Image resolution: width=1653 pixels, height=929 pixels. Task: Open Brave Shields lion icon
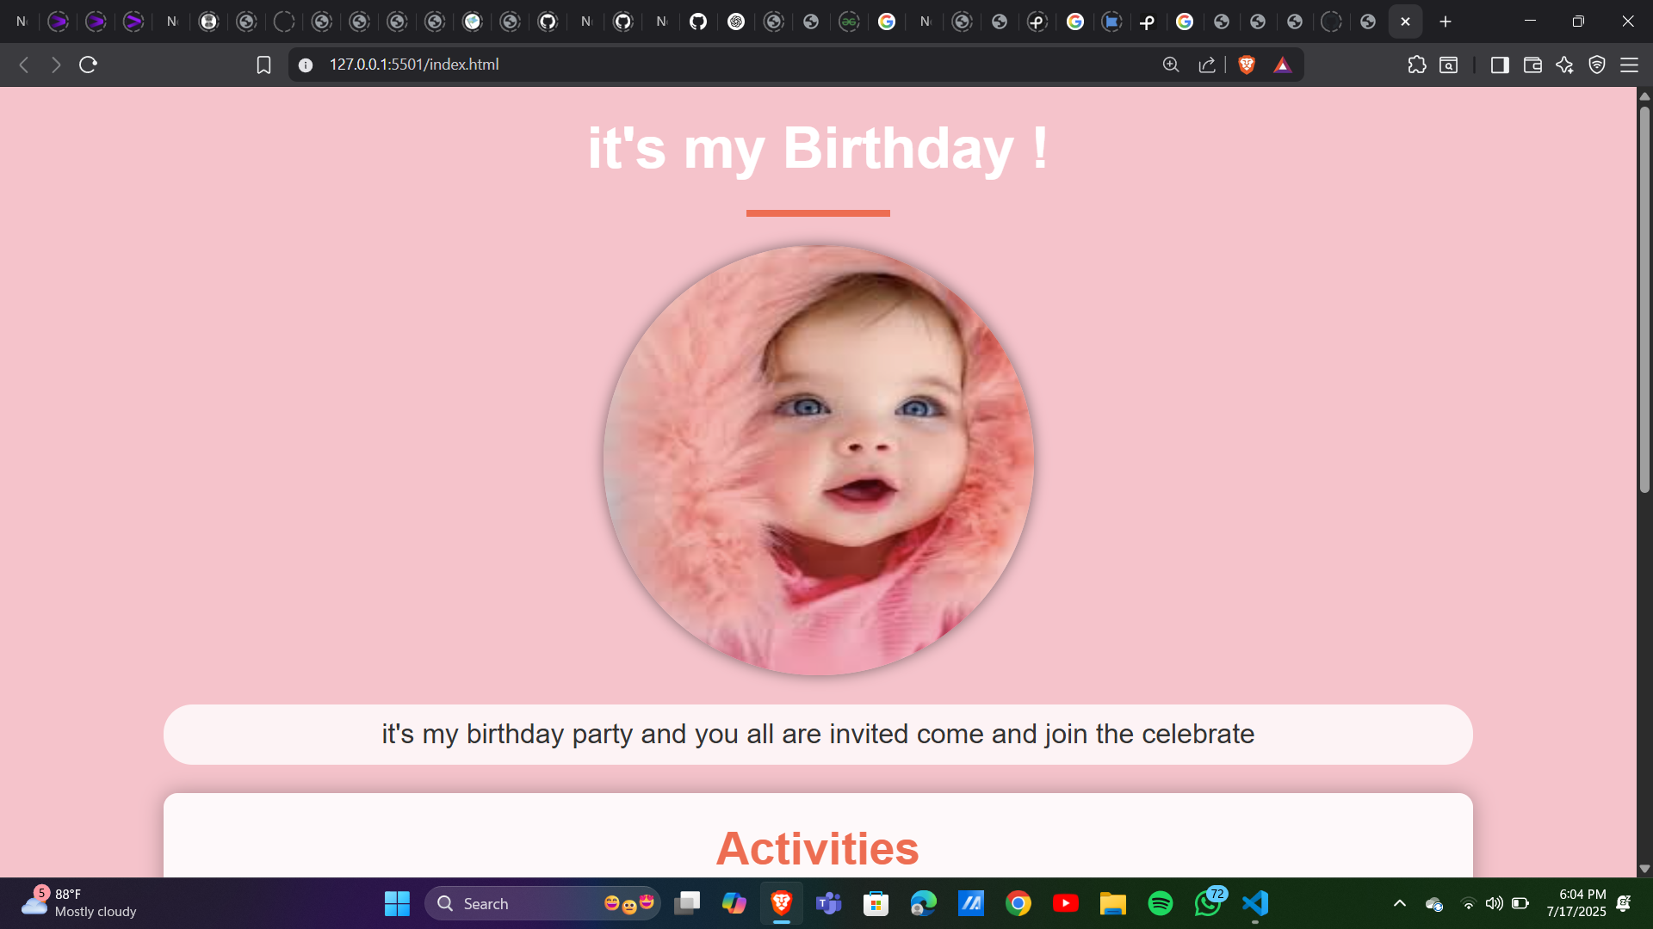coord(1247,65)
